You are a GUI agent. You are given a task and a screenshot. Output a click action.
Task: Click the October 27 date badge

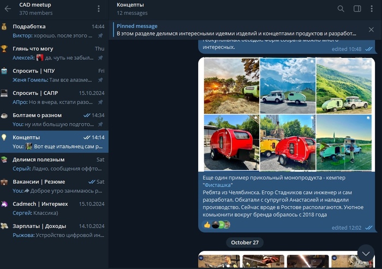[x=244, y=242]
